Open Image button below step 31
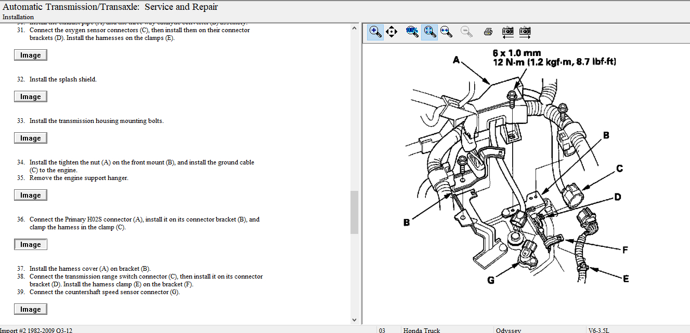The height and width of the screenshot is (333, 690). (x=31, y=55)
